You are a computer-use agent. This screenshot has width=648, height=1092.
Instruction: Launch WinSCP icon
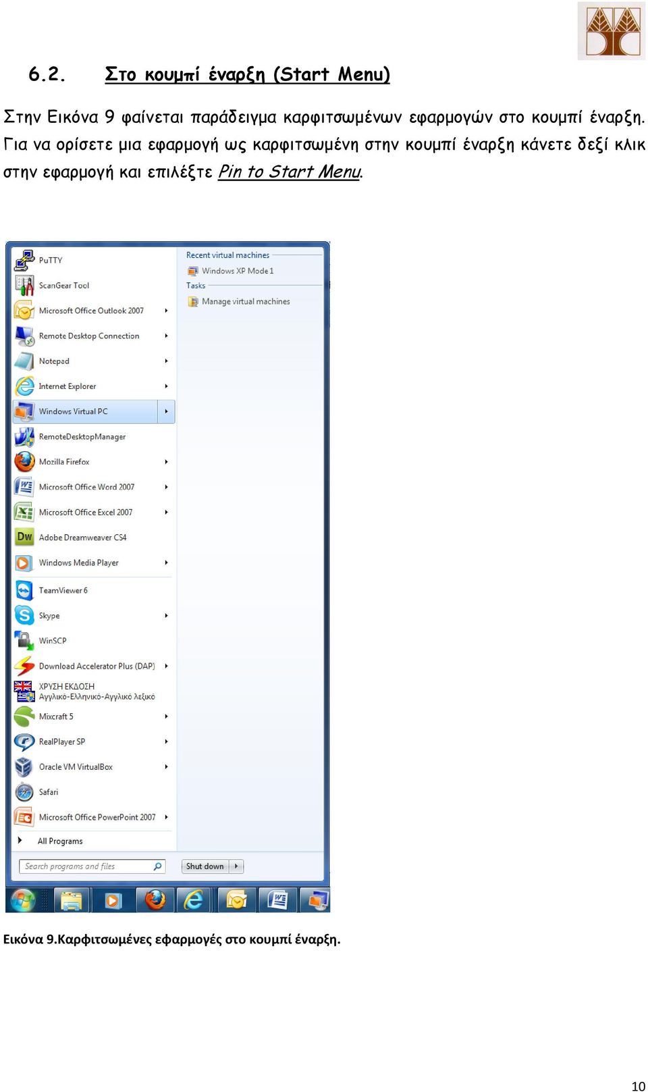(25, 641)
